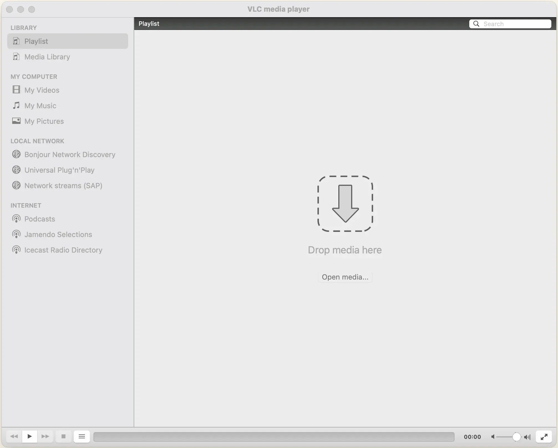558x448 pixels.
Task: Click the globe icon beside Universal Plug'n'Play
Action: coord(16,170)
